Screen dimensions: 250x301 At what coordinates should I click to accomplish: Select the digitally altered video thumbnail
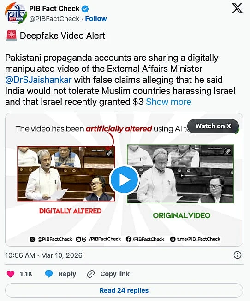(x=66, y=174)
